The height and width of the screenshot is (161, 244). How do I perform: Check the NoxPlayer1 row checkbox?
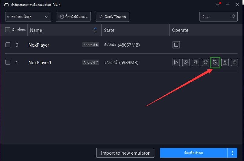click(x=8, y=63)
